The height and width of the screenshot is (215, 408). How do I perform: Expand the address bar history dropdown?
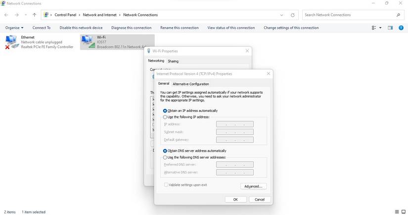click(x=281, y=15)
